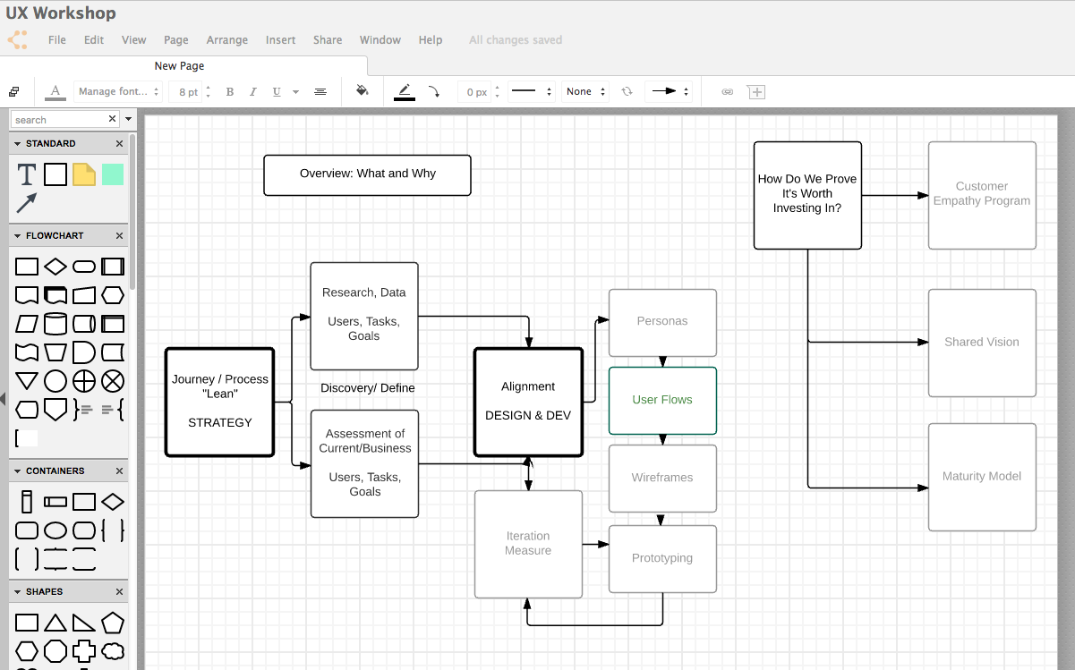Close the CONTAINERS shape library
Viewport: 1075px width, 670px height.
pyautogui.click(x=119, y=471)
